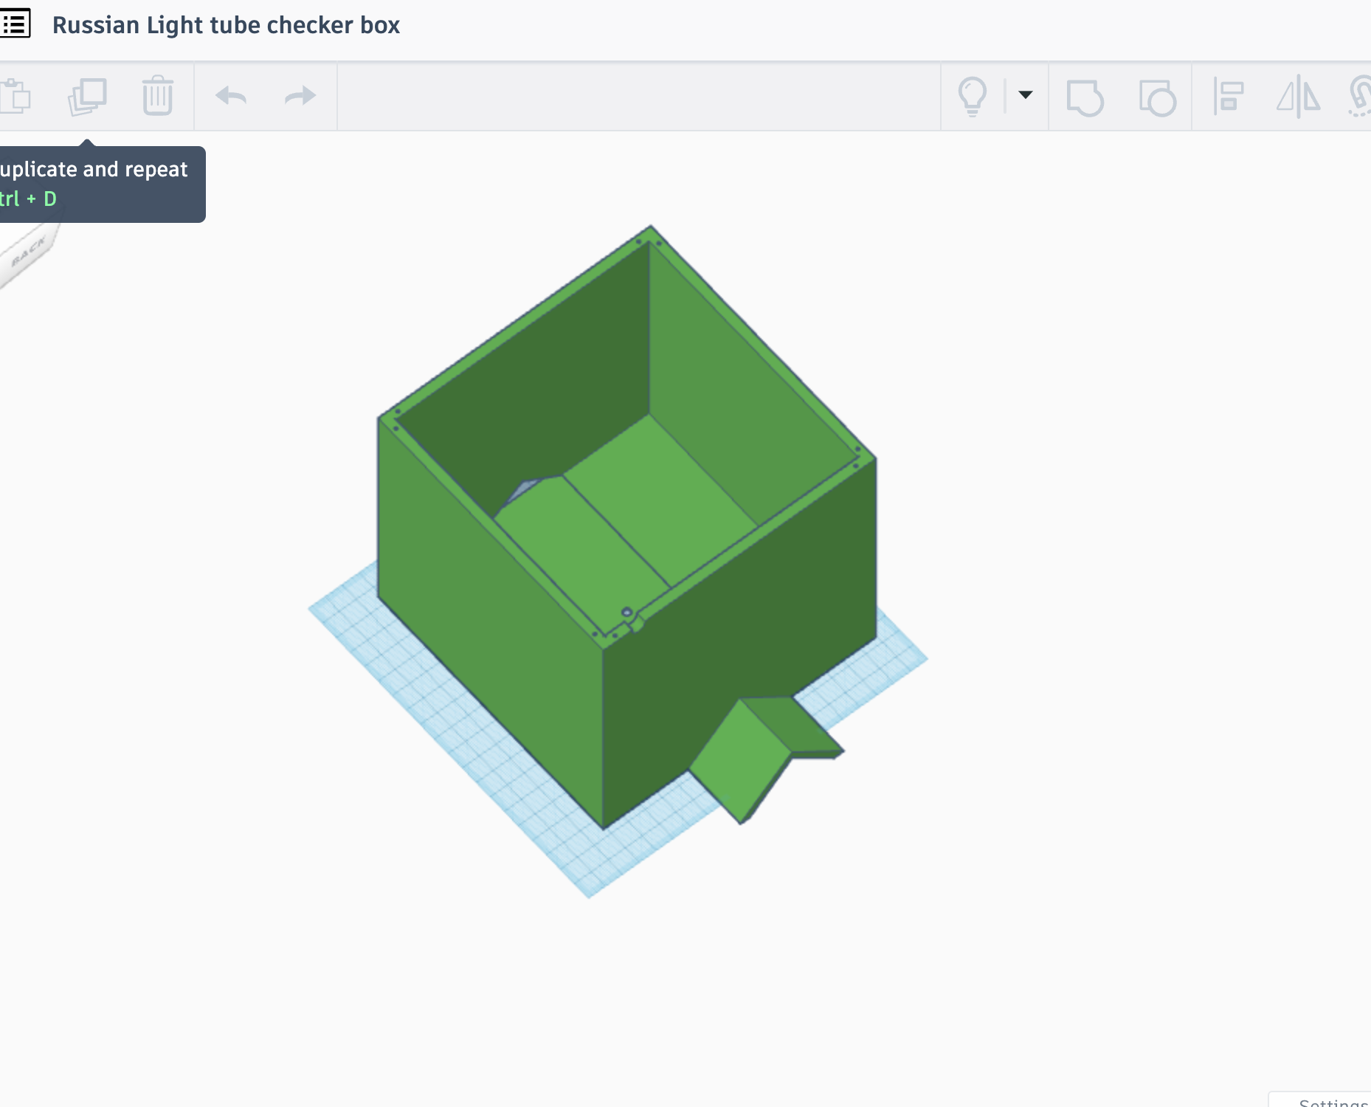Image resolution: width=1371 pixels, height=1107 pixels.
Task: Click the Paste clipboard icon
Action: pyautogui.click(x=15, y=97)
